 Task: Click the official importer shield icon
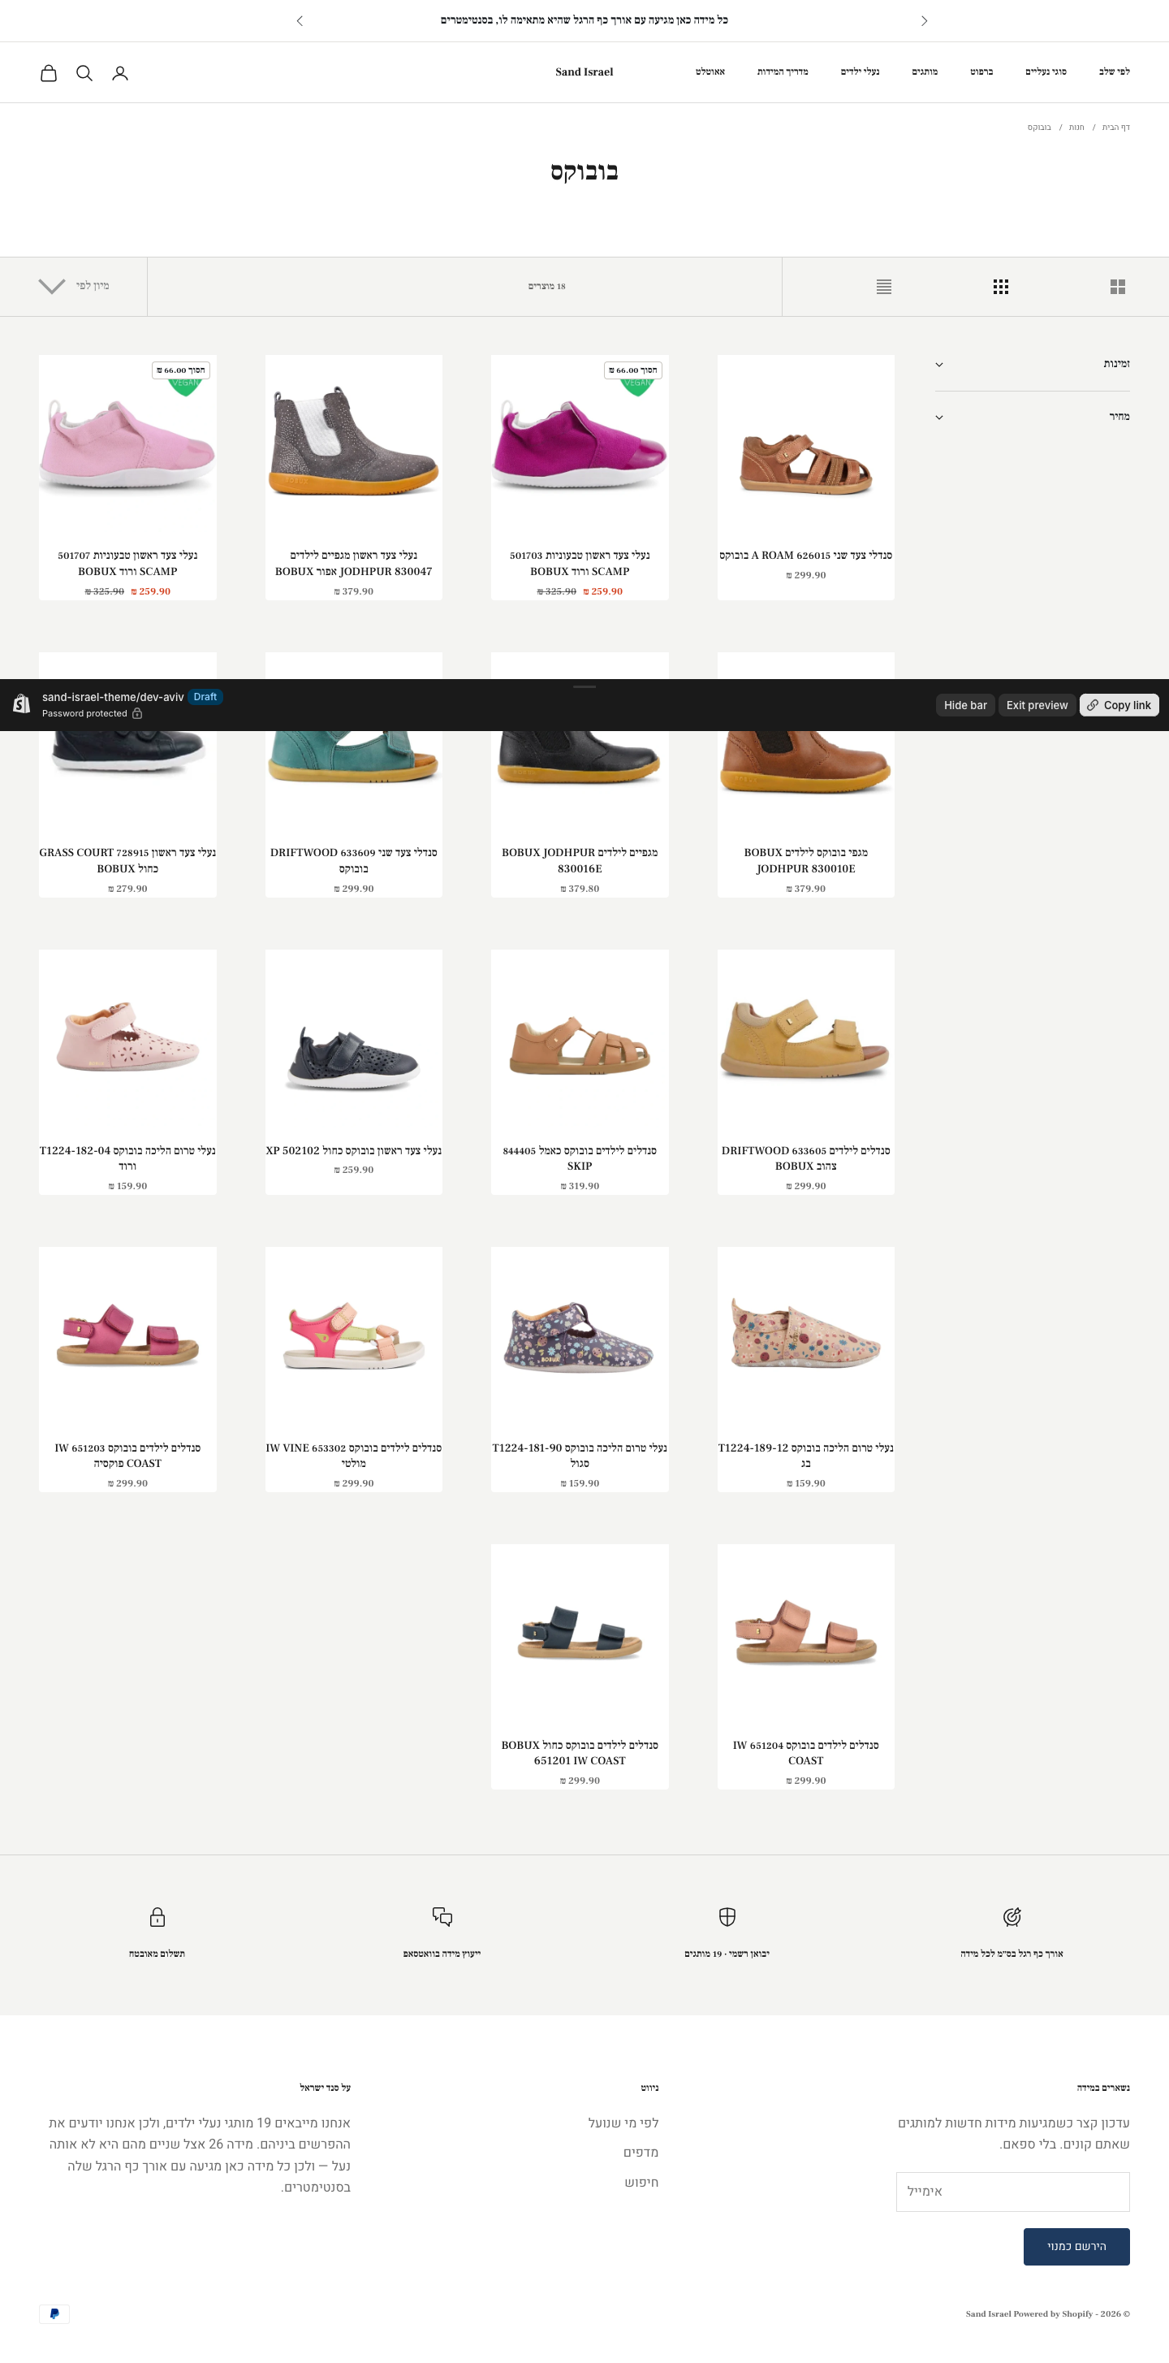tap(727, 1917)
